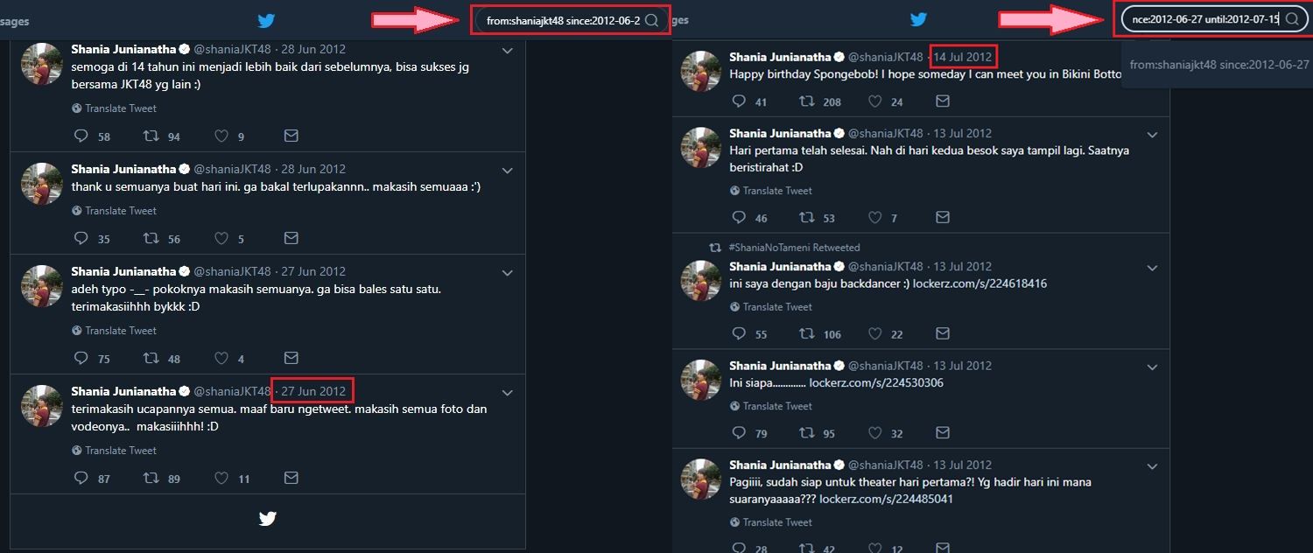Screen dimensions: 1313x553
Task: Reply to the 'semoga di 14 tahun' tweet
Action: (81, 136)
